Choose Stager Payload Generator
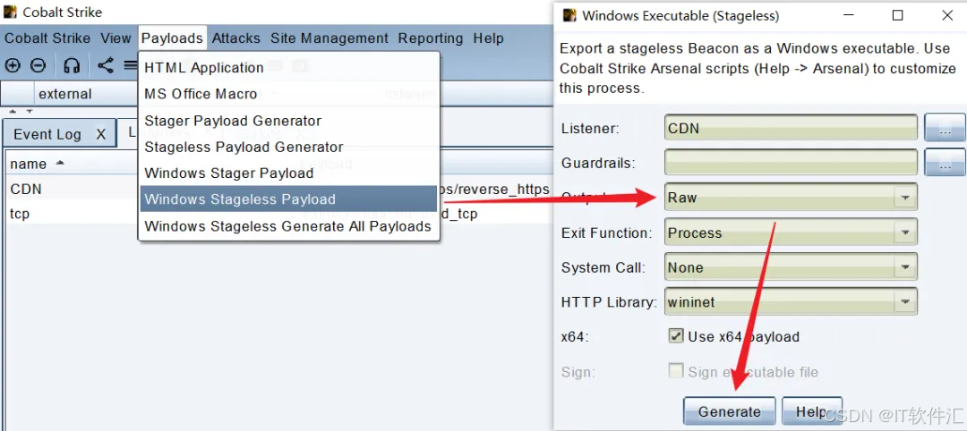Image resolution: width=967 pixels, height=431 pixels. pyautogui.click(x=289, y=121)
